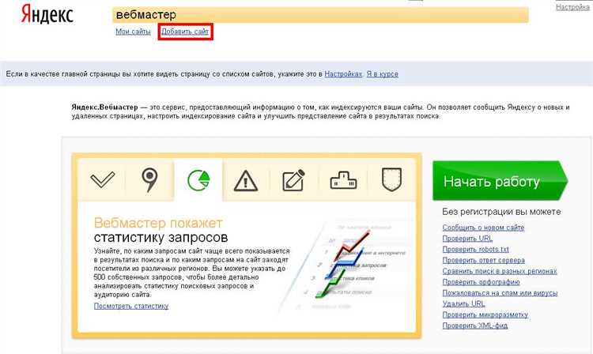Click Посмотреть статистику link
This screenshot has height=354, width=593.
click(x=131, y=306)
